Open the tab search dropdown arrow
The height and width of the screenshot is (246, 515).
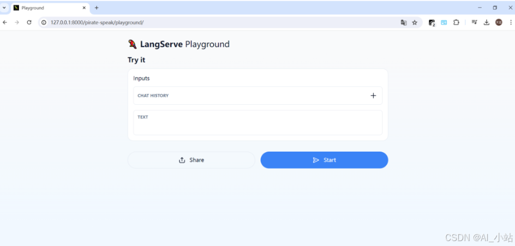click(x=4, y=8)
